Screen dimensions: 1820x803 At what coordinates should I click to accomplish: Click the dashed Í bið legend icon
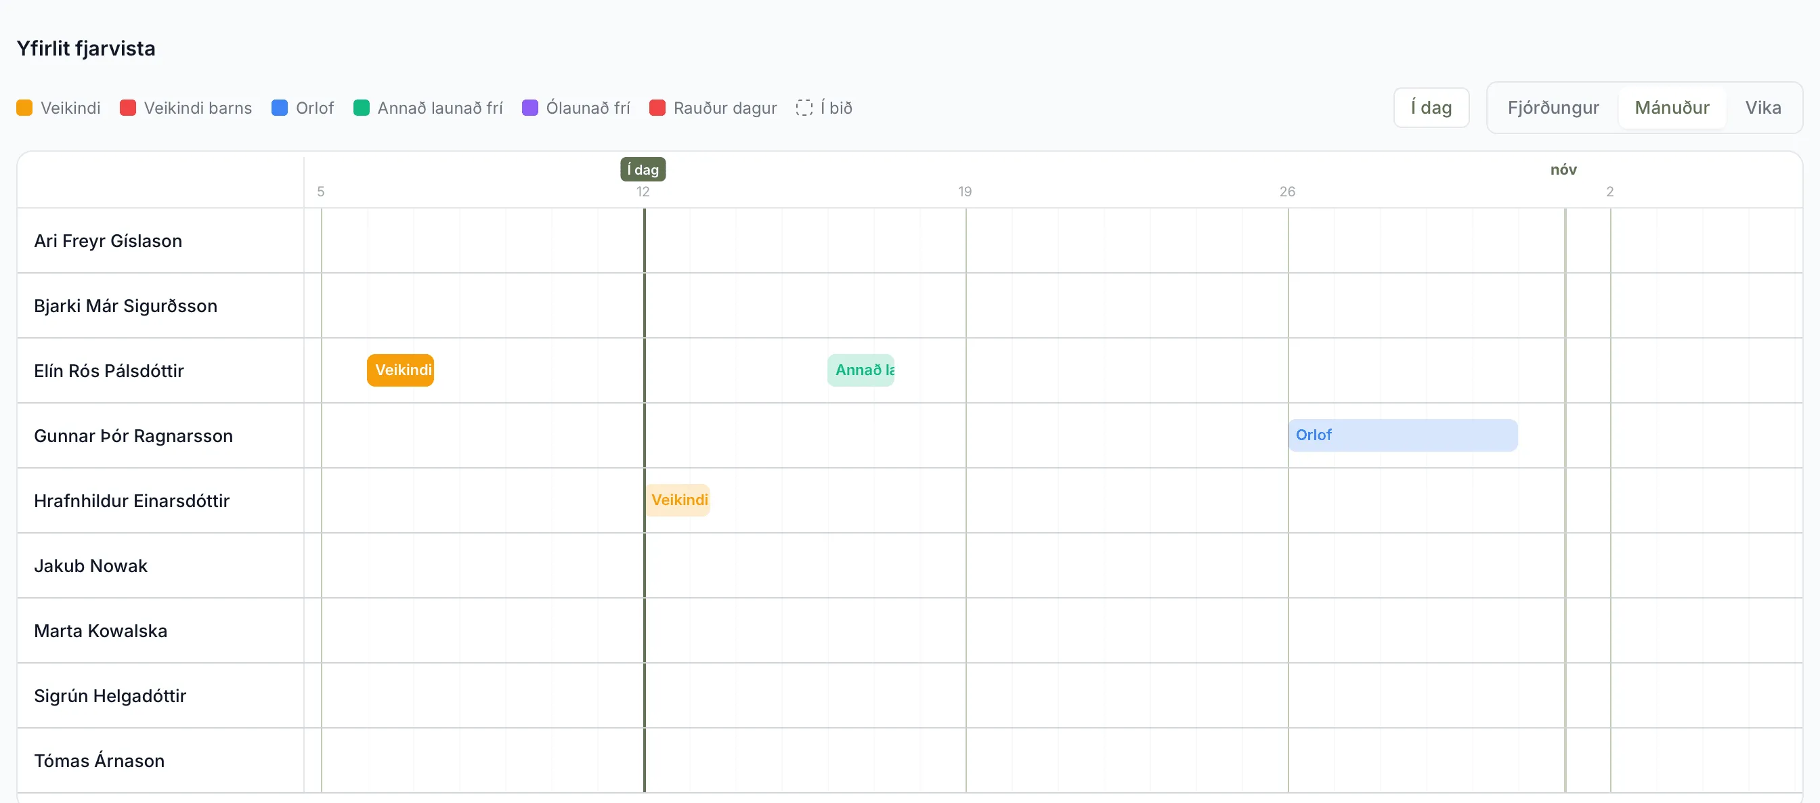(x=804, y=108)
